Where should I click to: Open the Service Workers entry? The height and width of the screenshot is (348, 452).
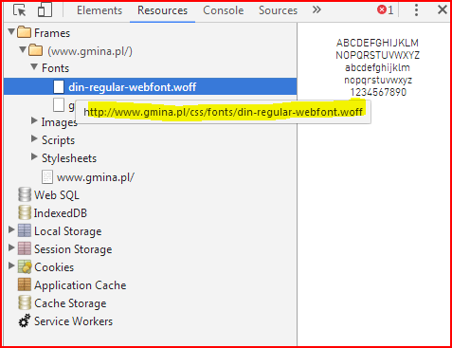(x=73, y=321)
